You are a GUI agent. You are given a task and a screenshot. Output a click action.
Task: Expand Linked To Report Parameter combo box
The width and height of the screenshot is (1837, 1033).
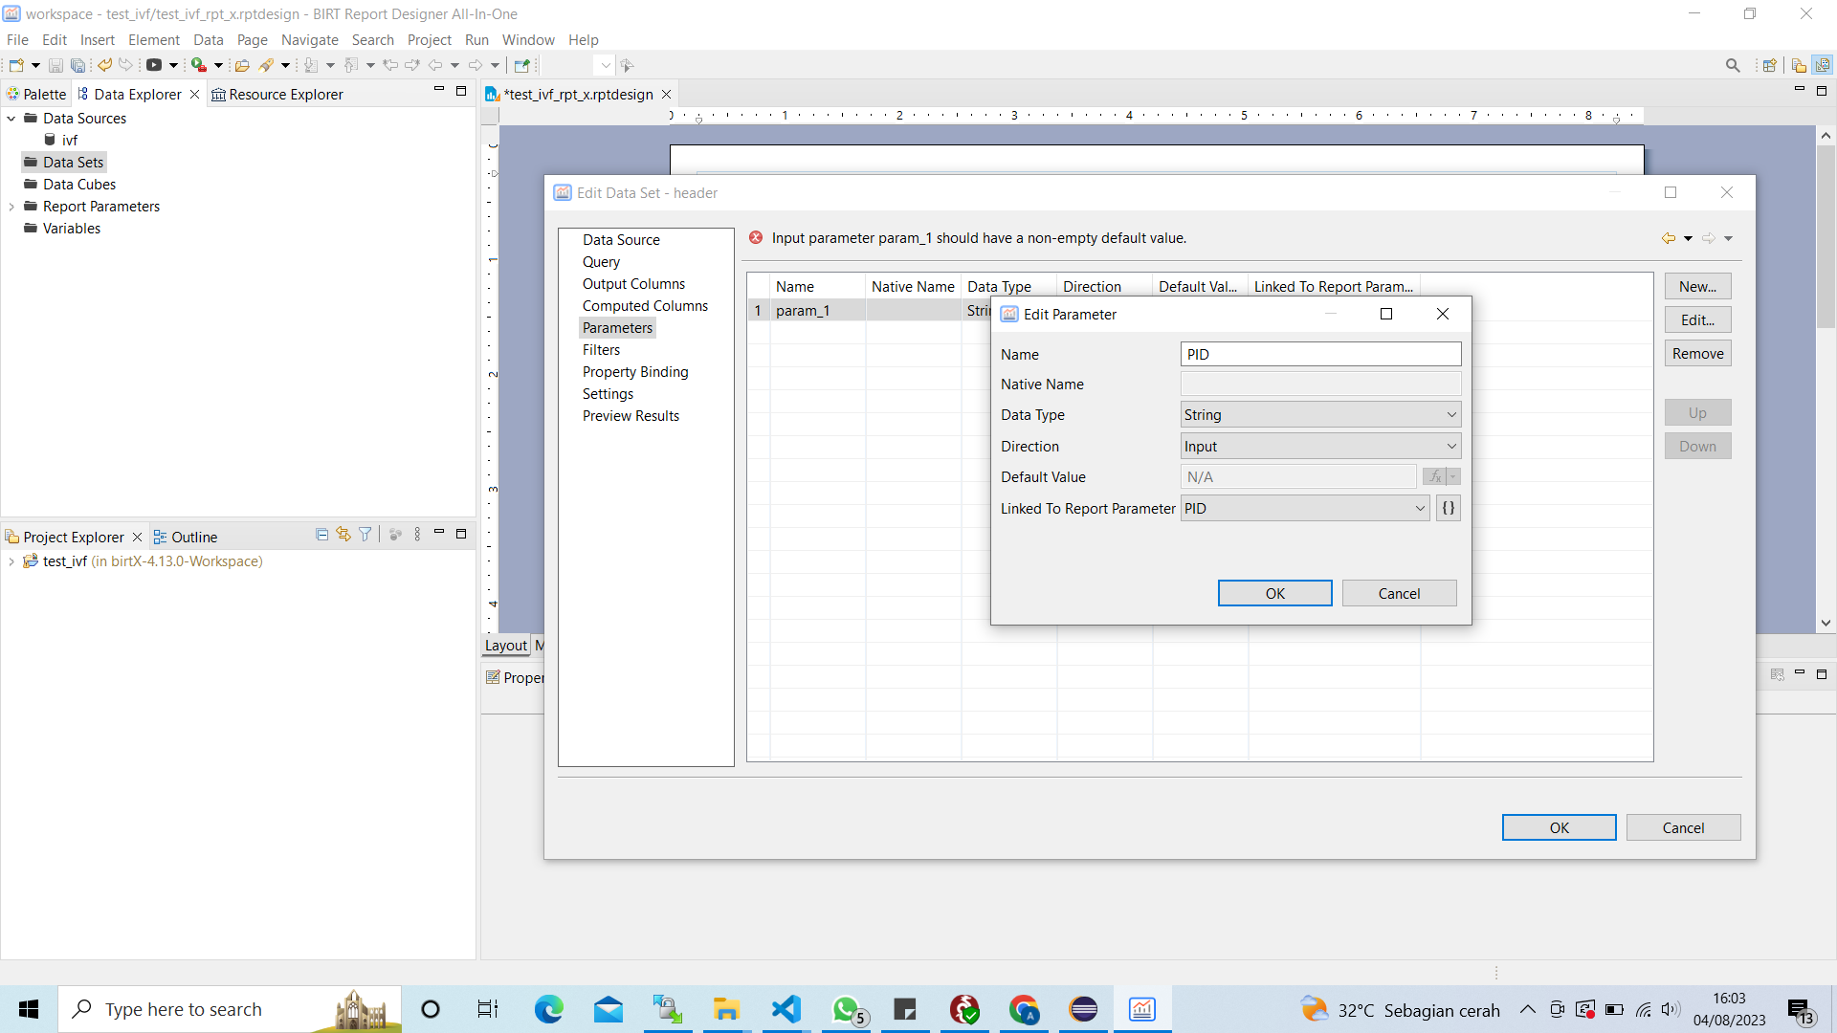click(x=1305, y=509)
